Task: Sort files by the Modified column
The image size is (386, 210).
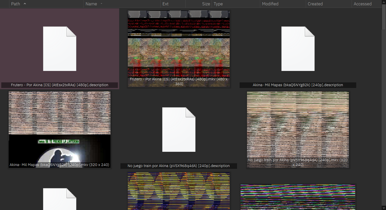Action: (270, 4)
